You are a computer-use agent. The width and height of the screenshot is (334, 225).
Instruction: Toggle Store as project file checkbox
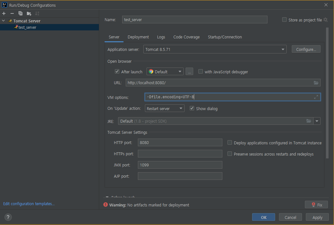tap(284, 20)
